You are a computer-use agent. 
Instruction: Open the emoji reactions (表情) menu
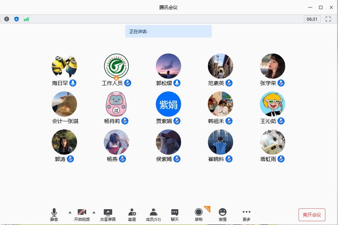pyautogui.click(x=223, y=214)
